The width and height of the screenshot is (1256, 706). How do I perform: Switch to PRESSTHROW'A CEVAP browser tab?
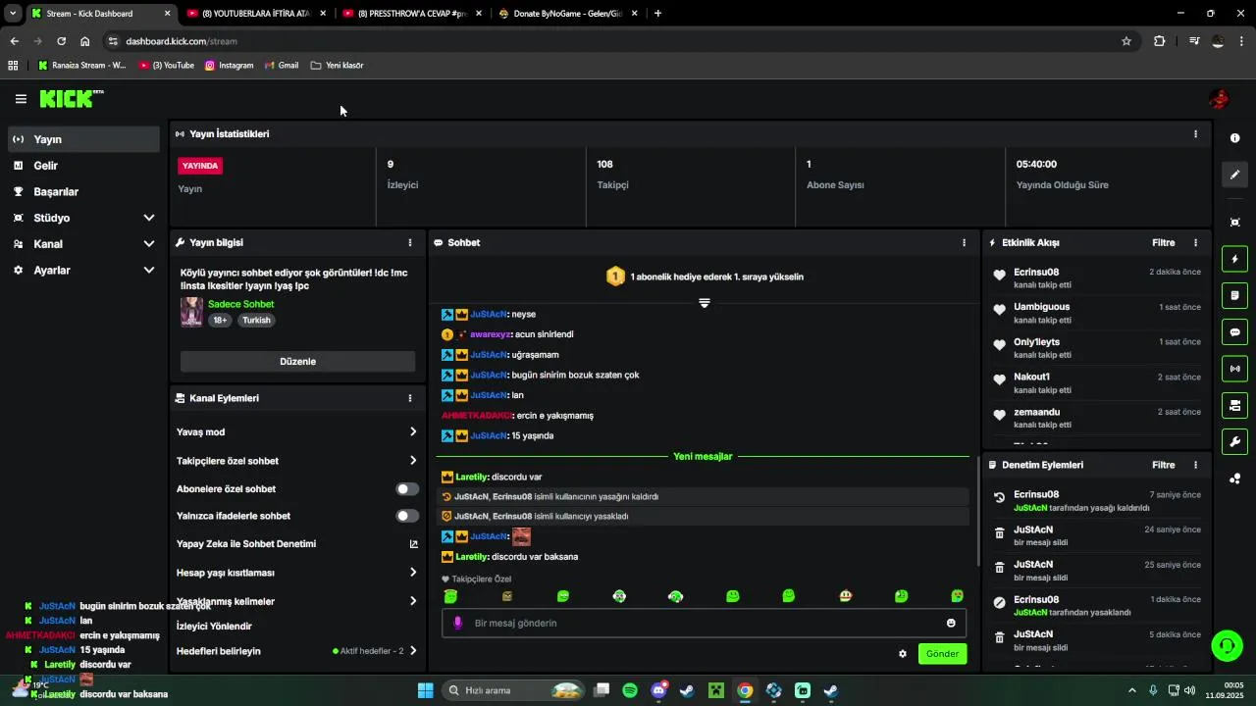tap(412, 14)
